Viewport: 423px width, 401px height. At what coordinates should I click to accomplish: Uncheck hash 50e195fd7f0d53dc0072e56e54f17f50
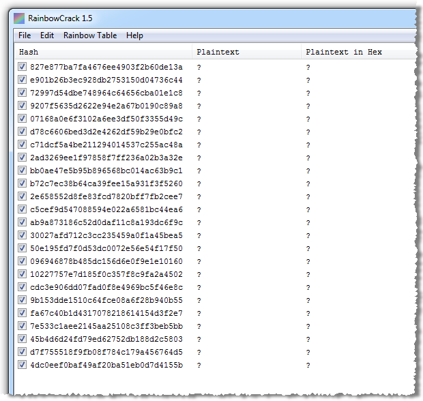pos(22,248)
